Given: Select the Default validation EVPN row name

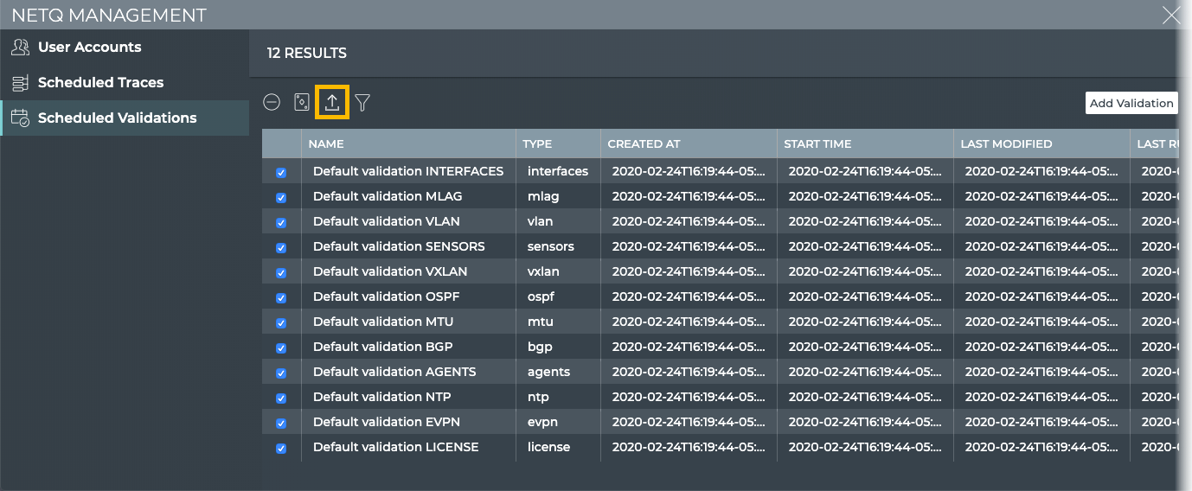Looking at the screenshot, I should (386, 422).
